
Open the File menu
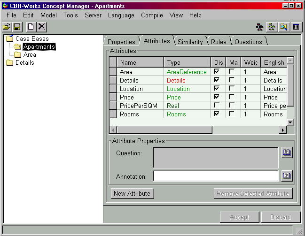[x=11, y=15]
